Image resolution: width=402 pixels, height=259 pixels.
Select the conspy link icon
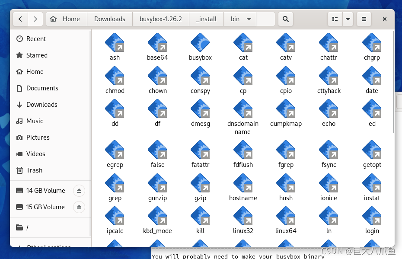tap(200, 76)
